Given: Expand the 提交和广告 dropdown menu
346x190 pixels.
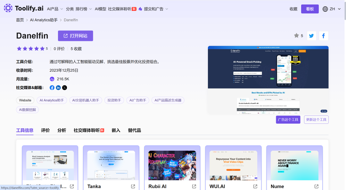Looking at the screenshot, I should [x=156, y=9].
